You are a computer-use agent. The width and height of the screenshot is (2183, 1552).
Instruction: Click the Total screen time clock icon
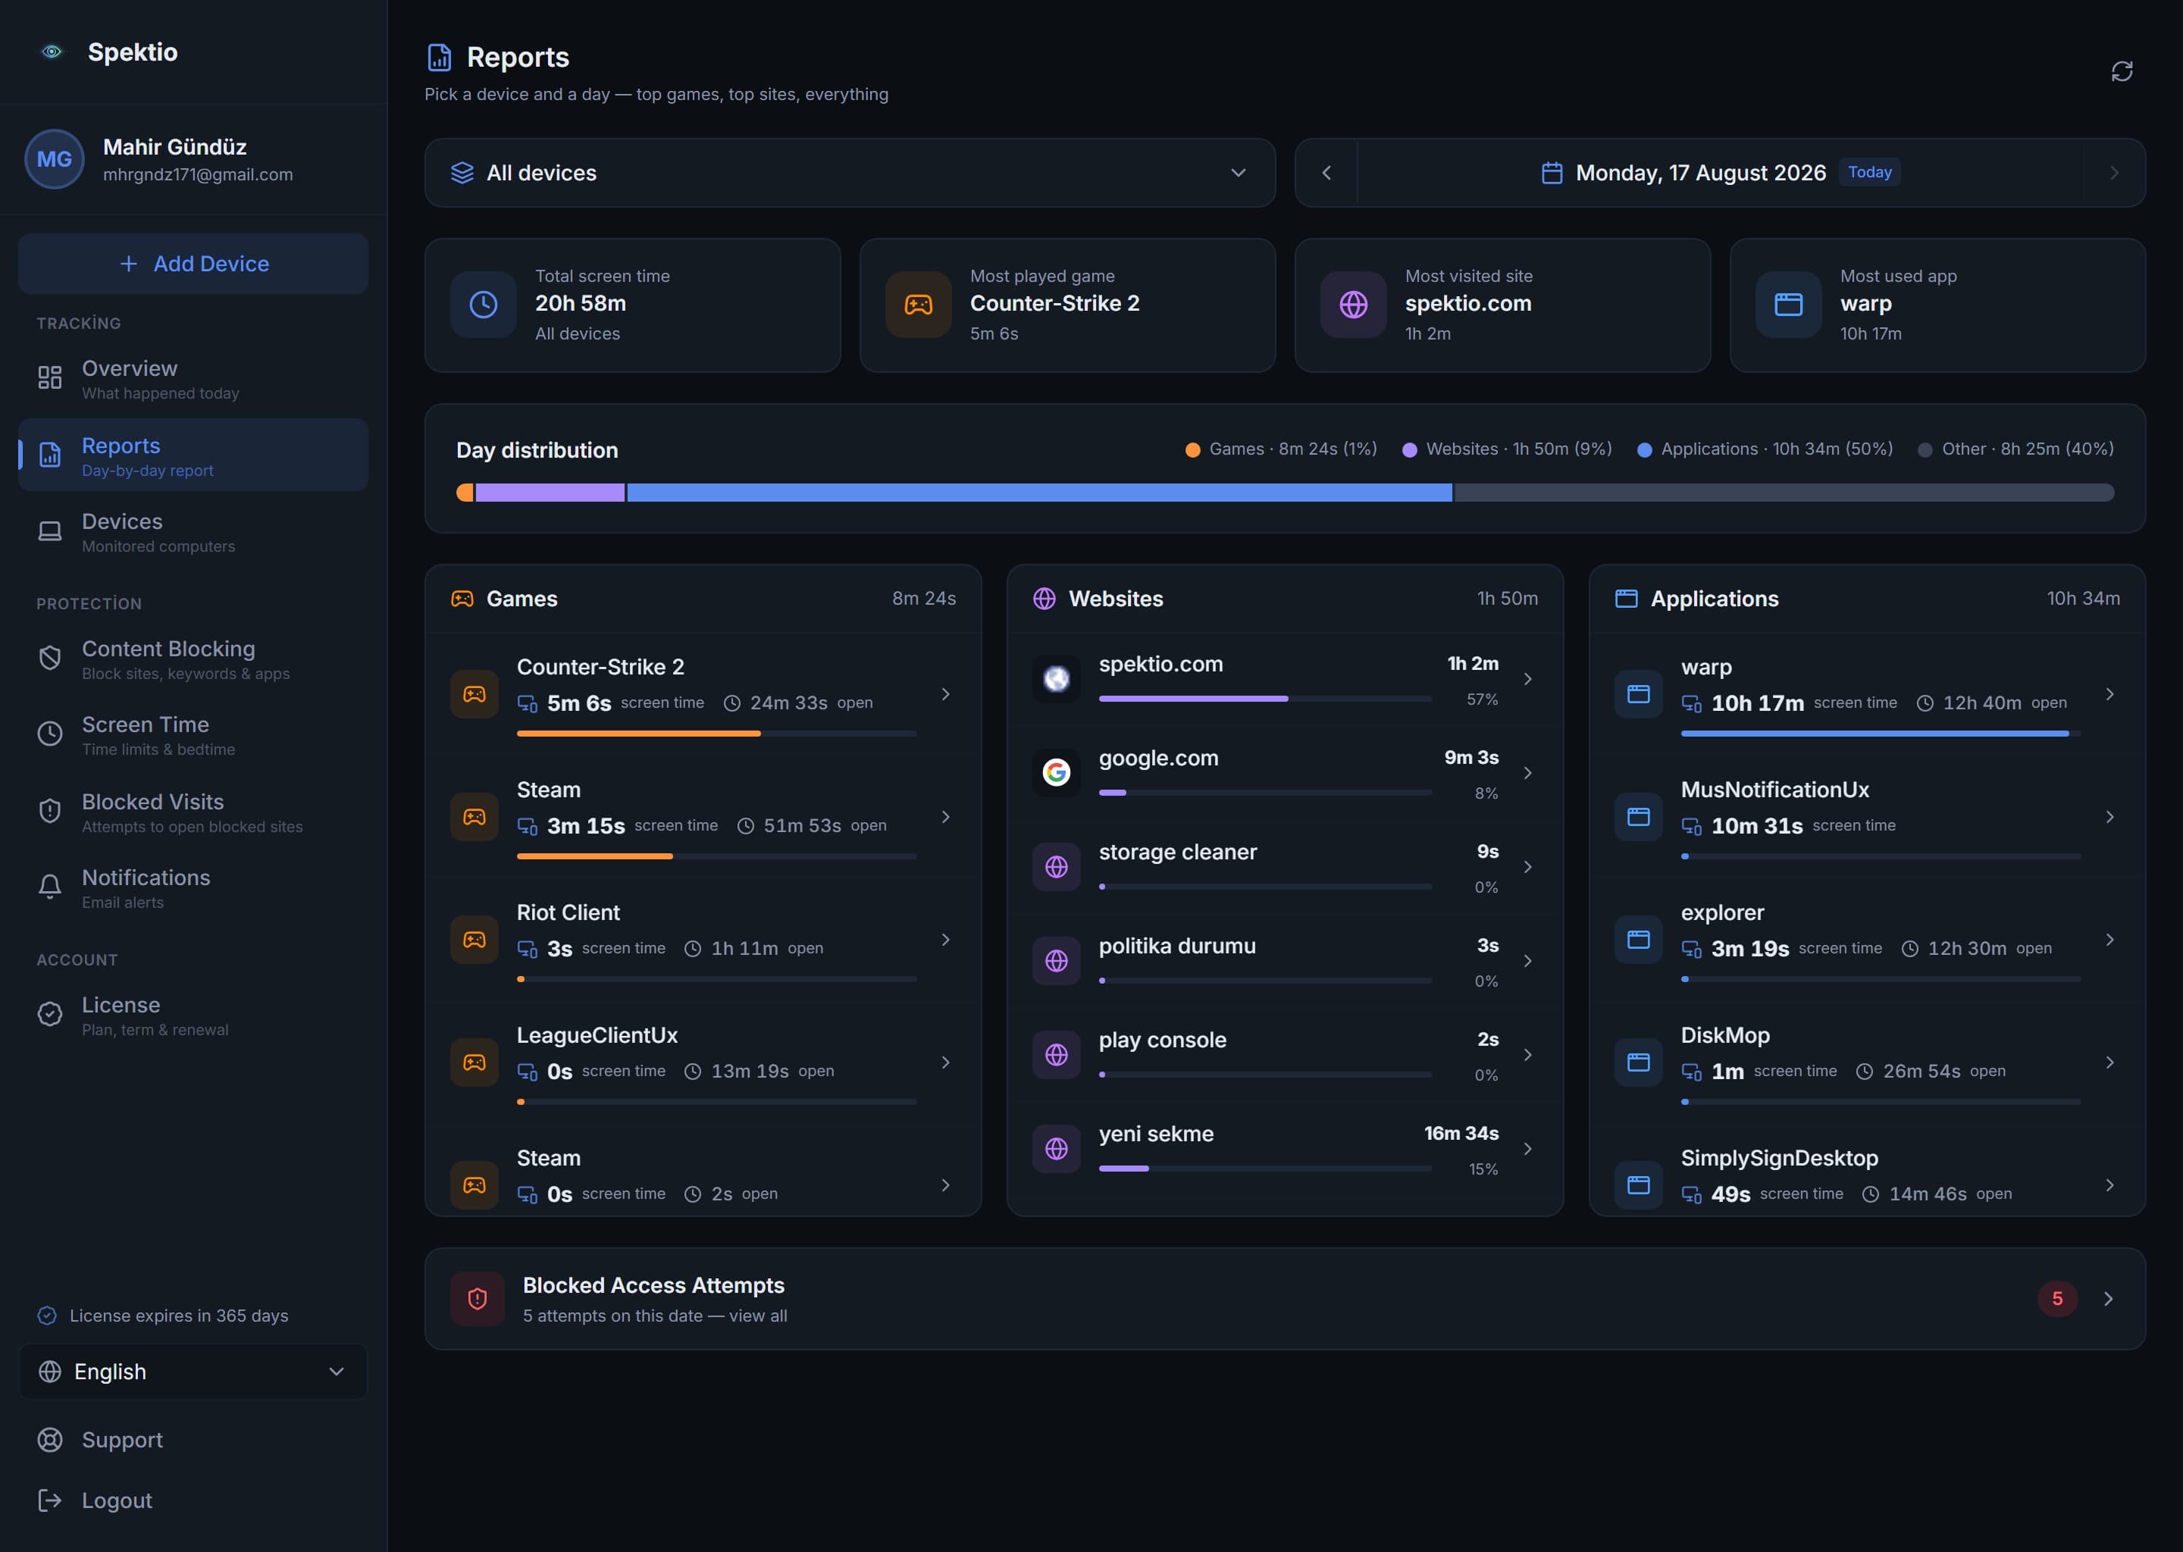coord(484,305)
